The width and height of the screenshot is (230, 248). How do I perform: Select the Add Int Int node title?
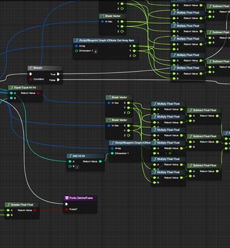(79, 156)
